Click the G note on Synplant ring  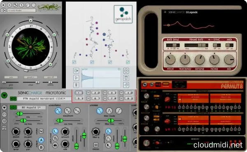point(41,29)
